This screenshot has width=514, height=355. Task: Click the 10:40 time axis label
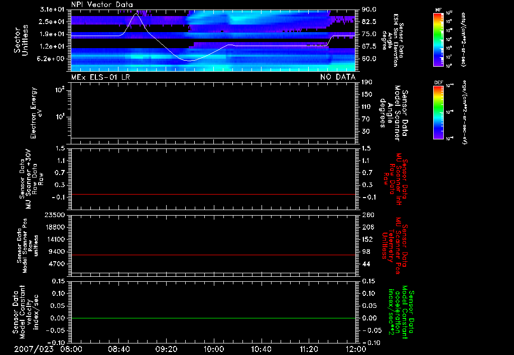click(x=261, y=349)
